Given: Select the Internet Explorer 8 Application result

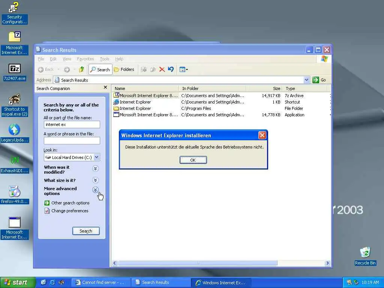Looking at the screenshot, I should point(146,115).
